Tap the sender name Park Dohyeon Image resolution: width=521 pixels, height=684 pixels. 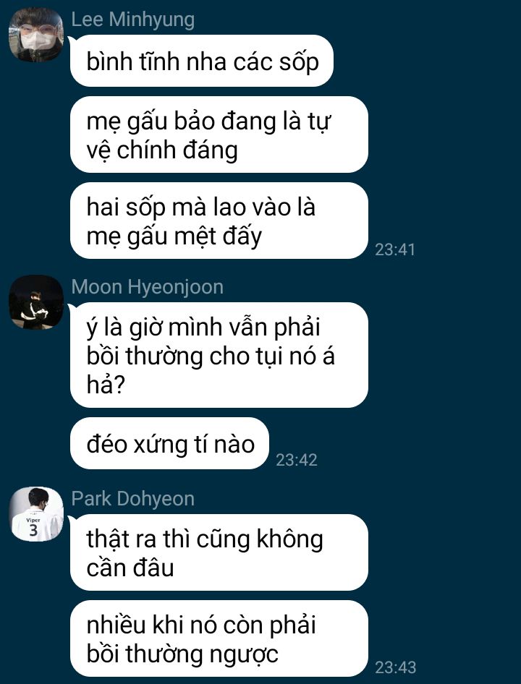(x=132, y=499)
